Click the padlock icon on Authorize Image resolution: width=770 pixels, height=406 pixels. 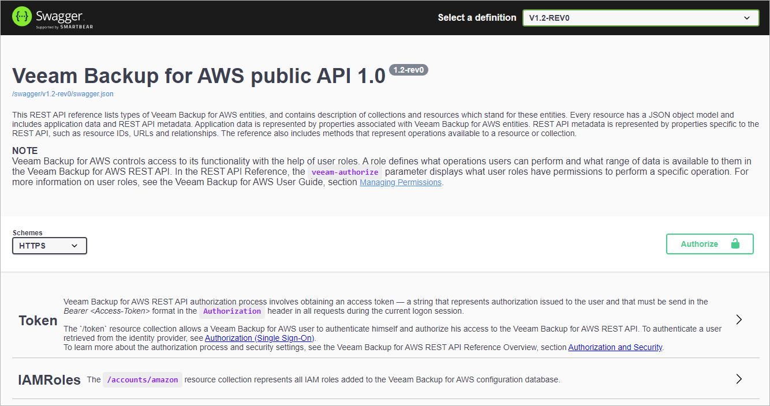pos(735,244)
